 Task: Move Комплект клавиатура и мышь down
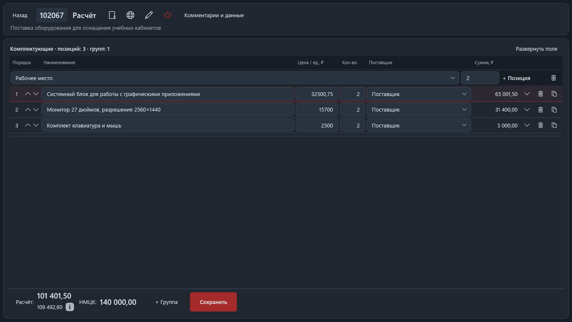36,125
